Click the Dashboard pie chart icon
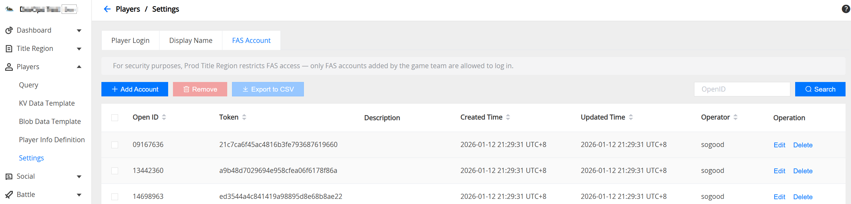851x204 pixels. point(9,30)
